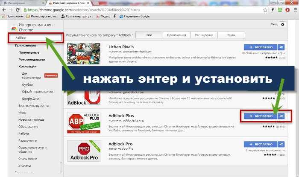Viewport: 299px width, 177px height.
Task: Open the Приложения apps bookmark shortcut
Action: click(x=12, y=17)
